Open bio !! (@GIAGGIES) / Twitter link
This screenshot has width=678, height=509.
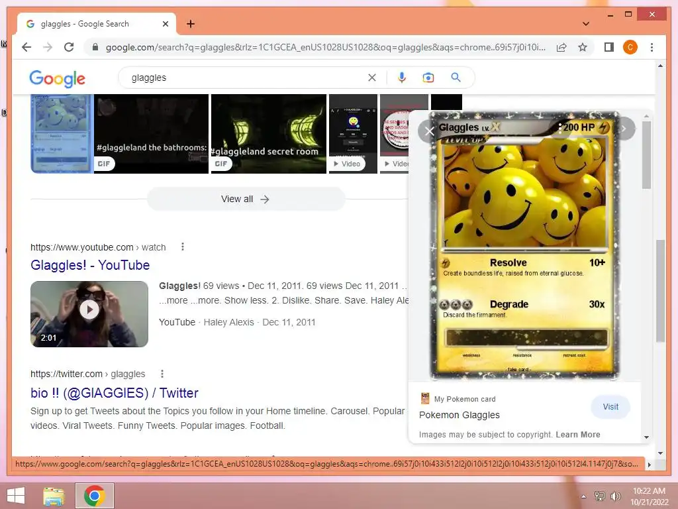[x=114, y=393]
